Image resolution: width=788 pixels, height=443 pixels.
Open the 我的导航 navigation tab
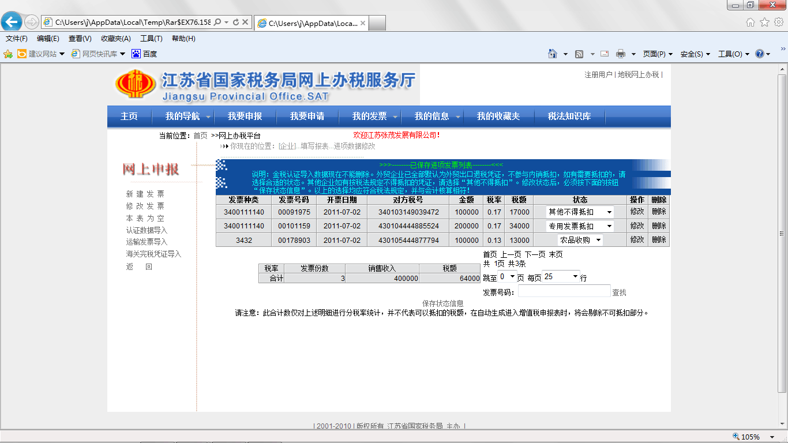182,117
